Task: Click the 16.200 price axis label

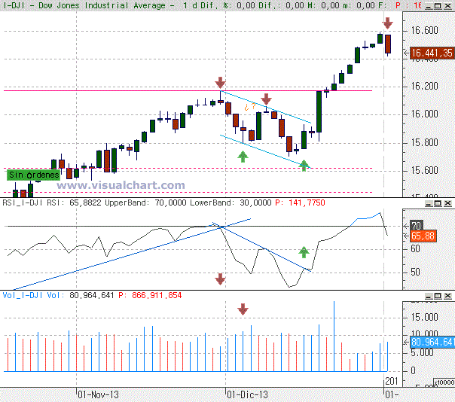Action: [425, 86]
